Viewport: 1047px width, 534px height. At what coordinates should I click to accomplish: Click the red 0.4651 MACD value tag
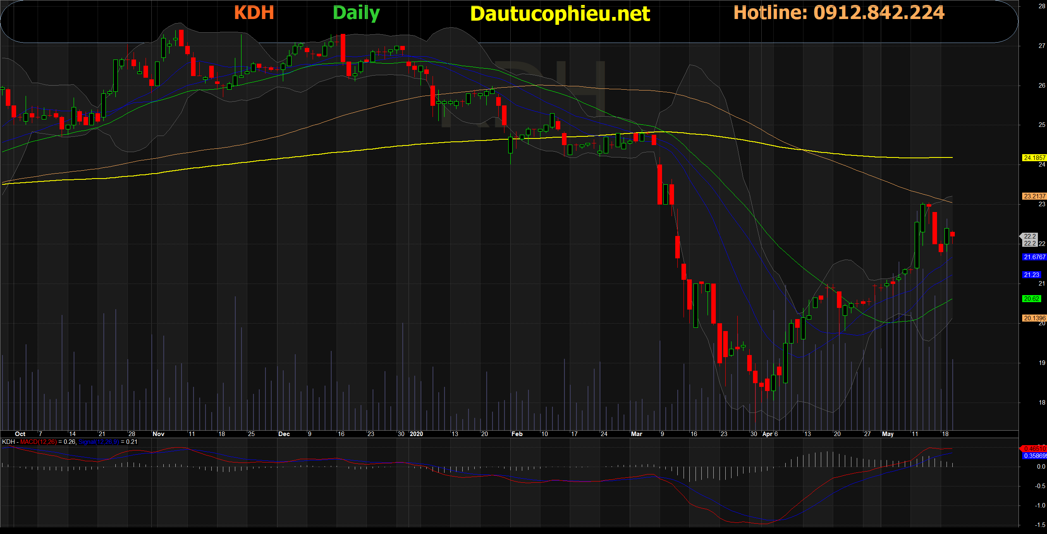[1034, 448]
